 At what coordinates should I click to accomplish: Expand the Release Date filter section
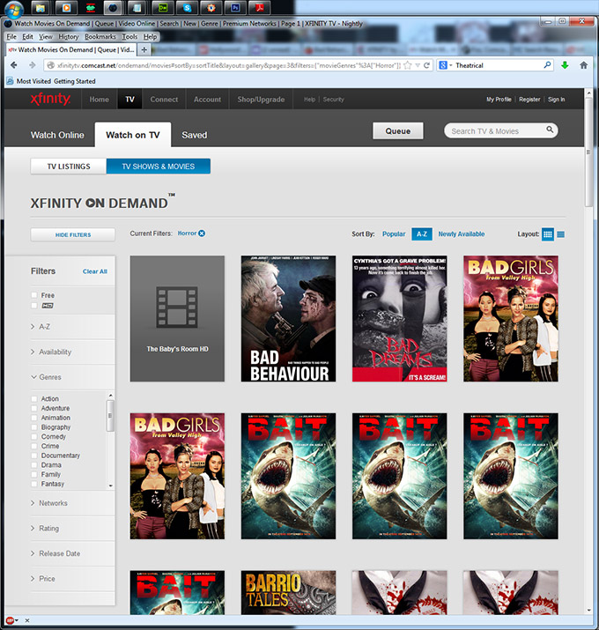(x=55, y=553)
